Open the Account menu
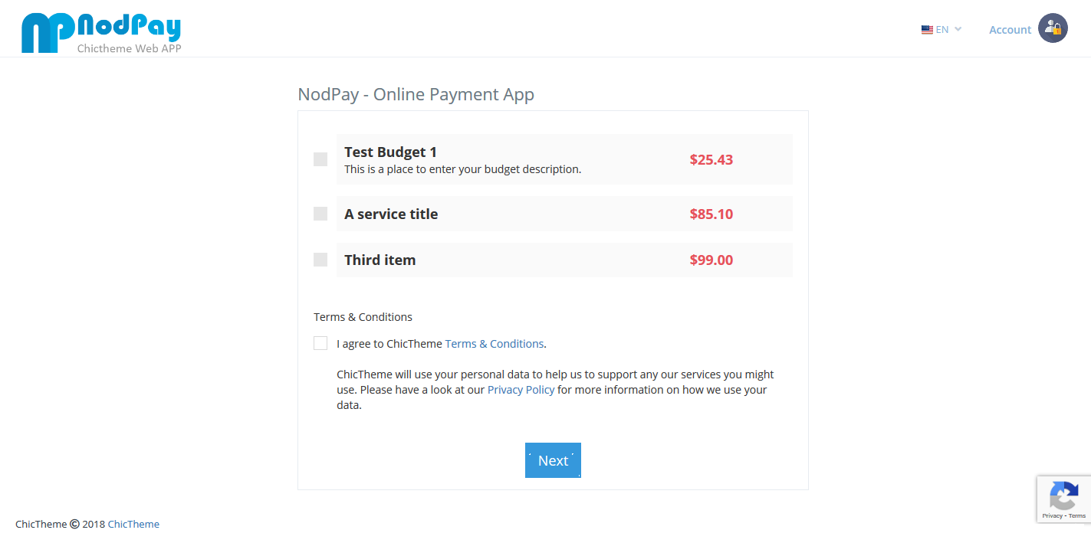The image size is (1091, 543). (x=1010, y=30)
